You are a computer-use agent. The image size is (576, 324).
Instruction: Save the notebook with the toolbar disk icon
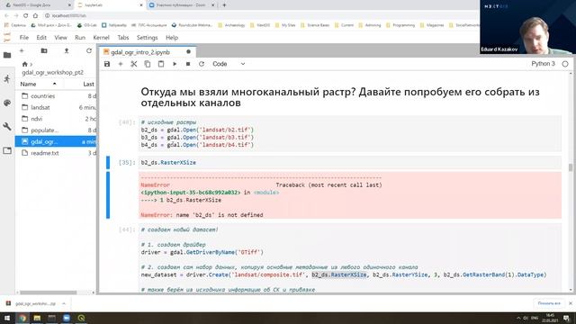point(107,64)
